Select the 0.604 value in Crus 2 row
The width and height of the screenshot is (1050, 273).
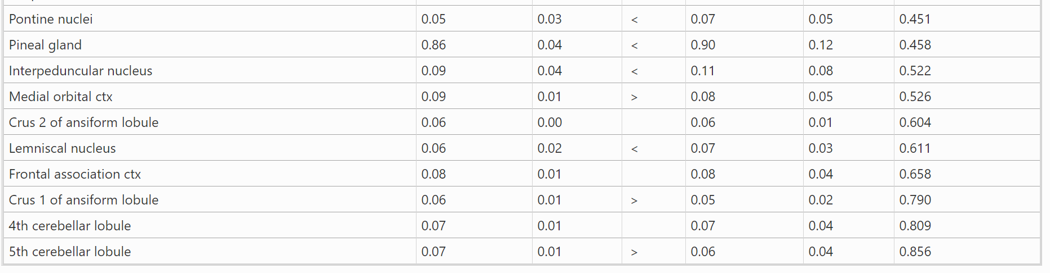click(915, 122)
